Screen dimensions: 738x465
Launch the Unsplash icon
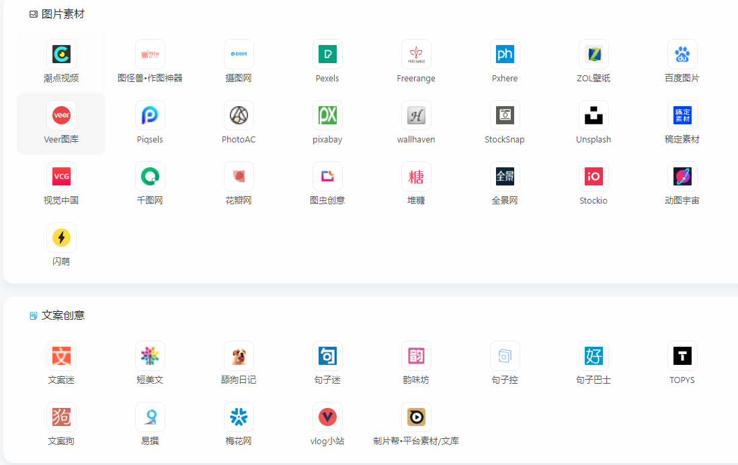593,116
